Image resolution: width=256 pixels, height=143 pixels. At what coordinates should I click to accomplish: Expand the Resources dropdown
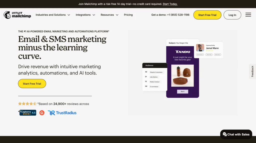[109, 15]
